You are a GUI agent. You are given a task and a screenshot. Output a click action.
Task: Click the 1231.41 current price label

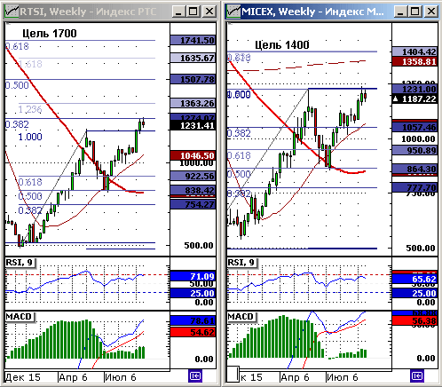pos(193,125)
